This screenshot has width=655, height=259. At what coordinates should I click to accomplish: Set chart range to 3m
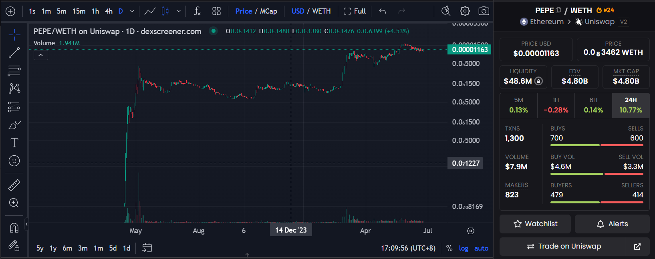[83, 248]
